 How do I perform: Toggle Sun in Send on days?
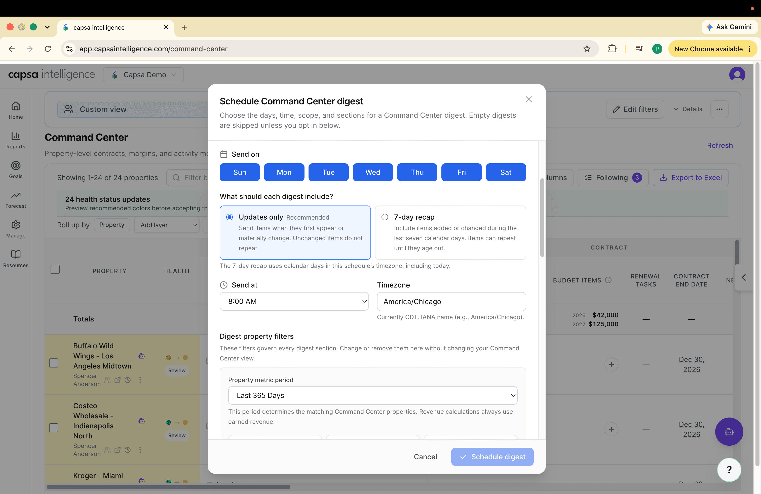(240, 172)
